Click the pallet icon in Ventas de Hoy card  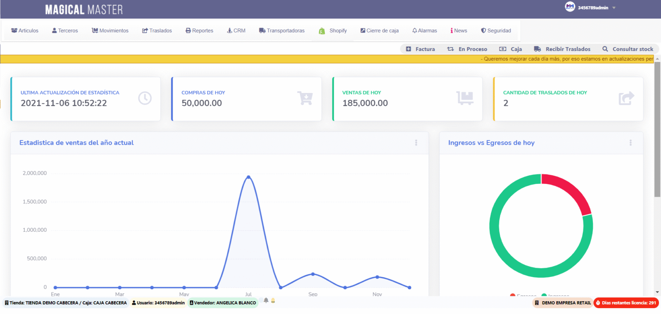coord(465,98)
